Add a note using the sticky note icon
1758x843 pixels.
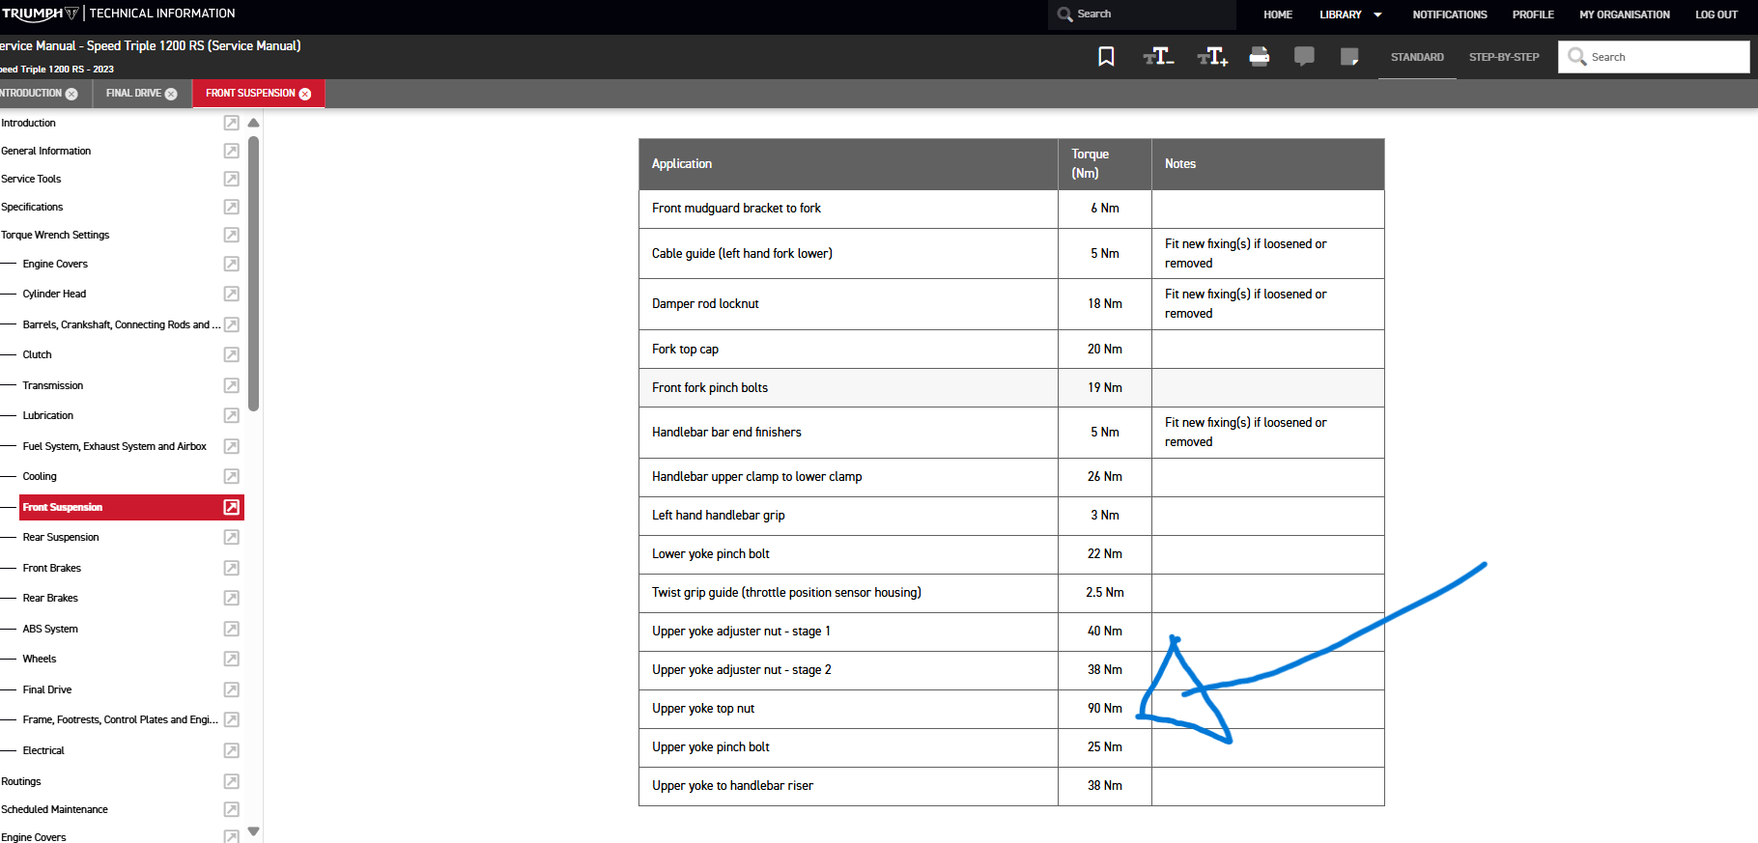(x=1349, y=57)
